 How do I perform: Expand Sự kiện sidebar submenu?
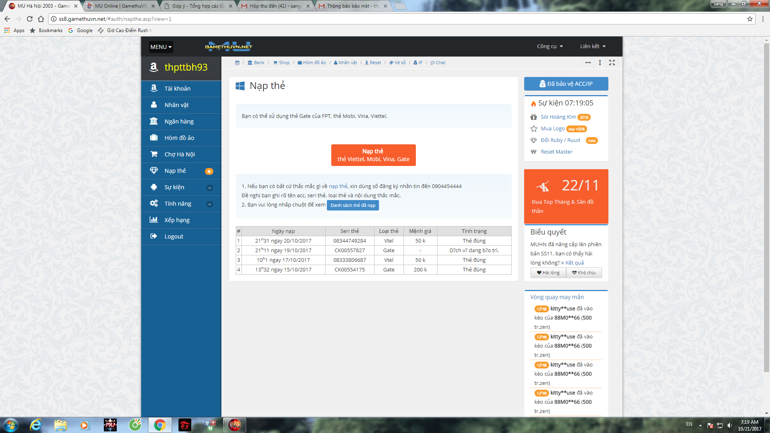pos(209,188)
